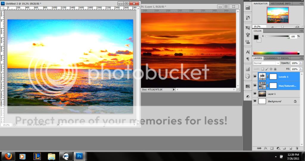Click the new adjustment layer icon
This screenshot has width=305, height=161.
[278, 148]
